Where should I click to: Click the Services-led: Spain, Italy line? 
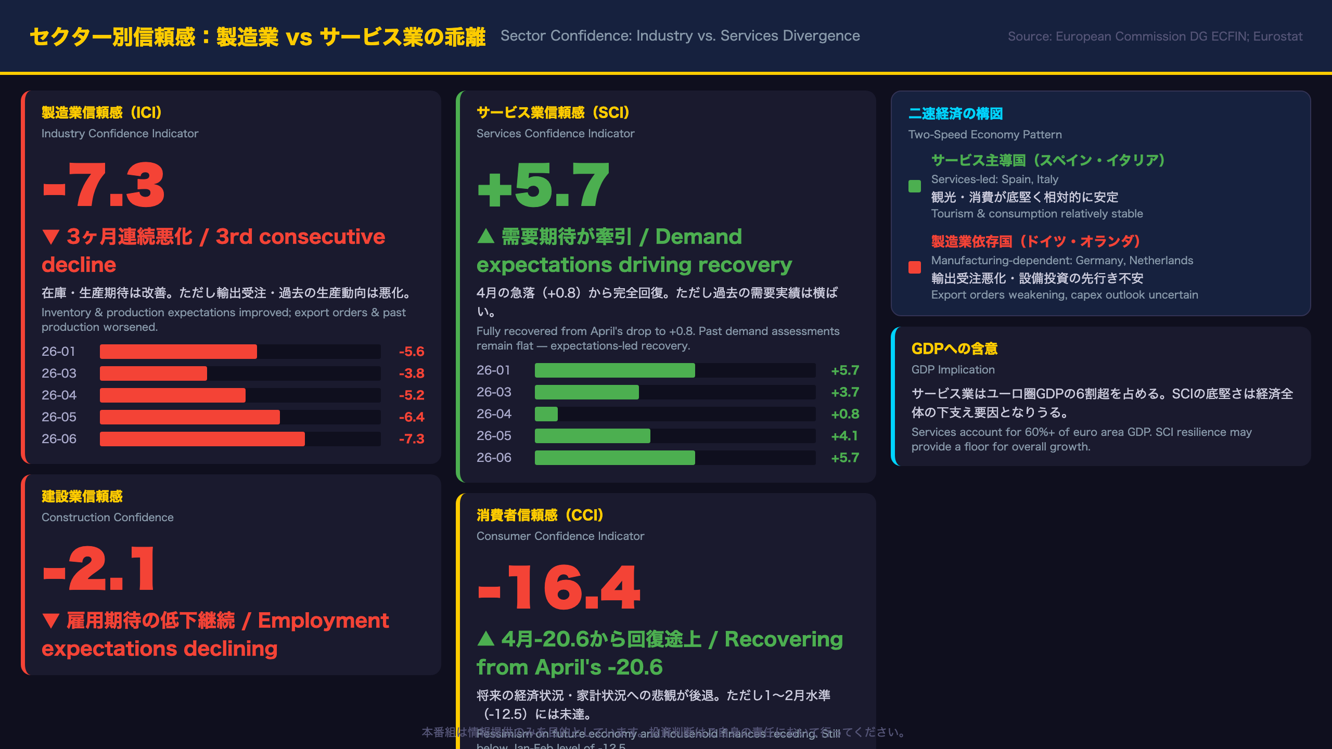(995, 179)
